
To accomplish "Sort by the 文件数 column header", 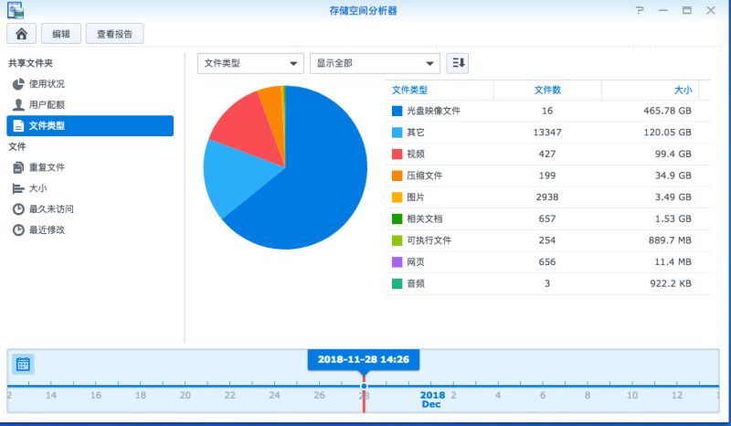I will pyautogui.click(x=547, y=90).
